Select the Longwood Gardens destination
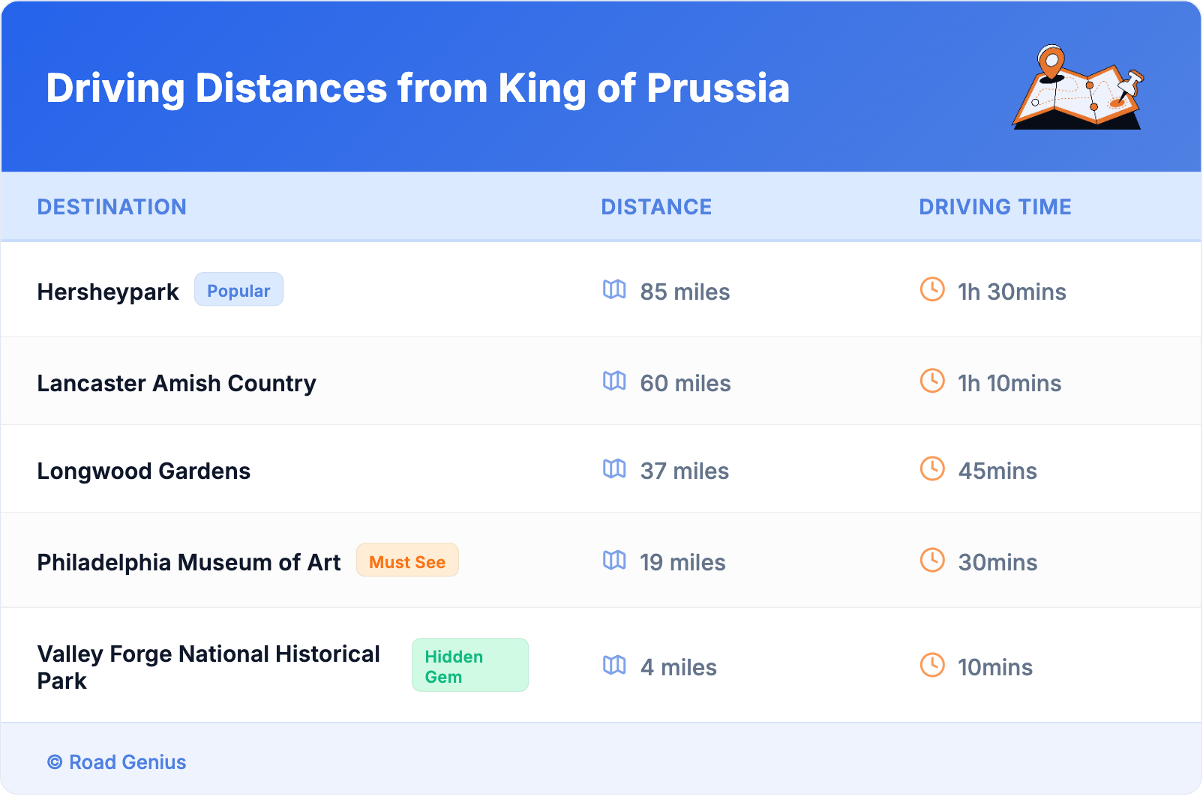 [x=144, y=471]
